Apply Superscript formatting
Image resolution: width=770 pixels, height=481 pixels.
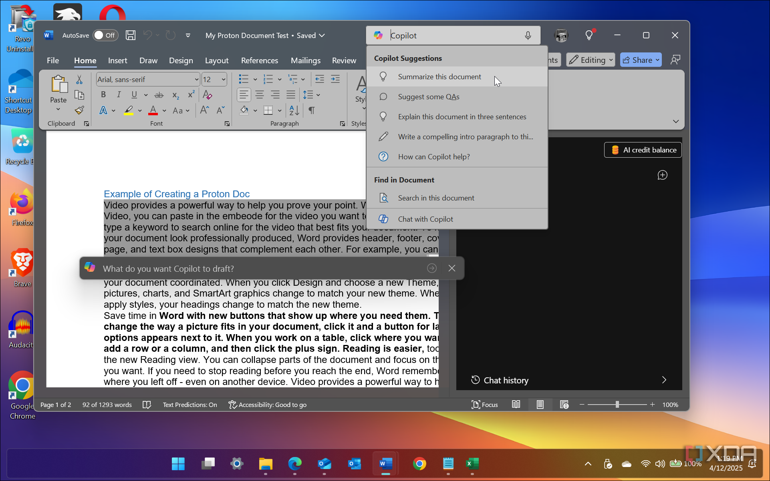pyautogui.click(x=191, y=95)
